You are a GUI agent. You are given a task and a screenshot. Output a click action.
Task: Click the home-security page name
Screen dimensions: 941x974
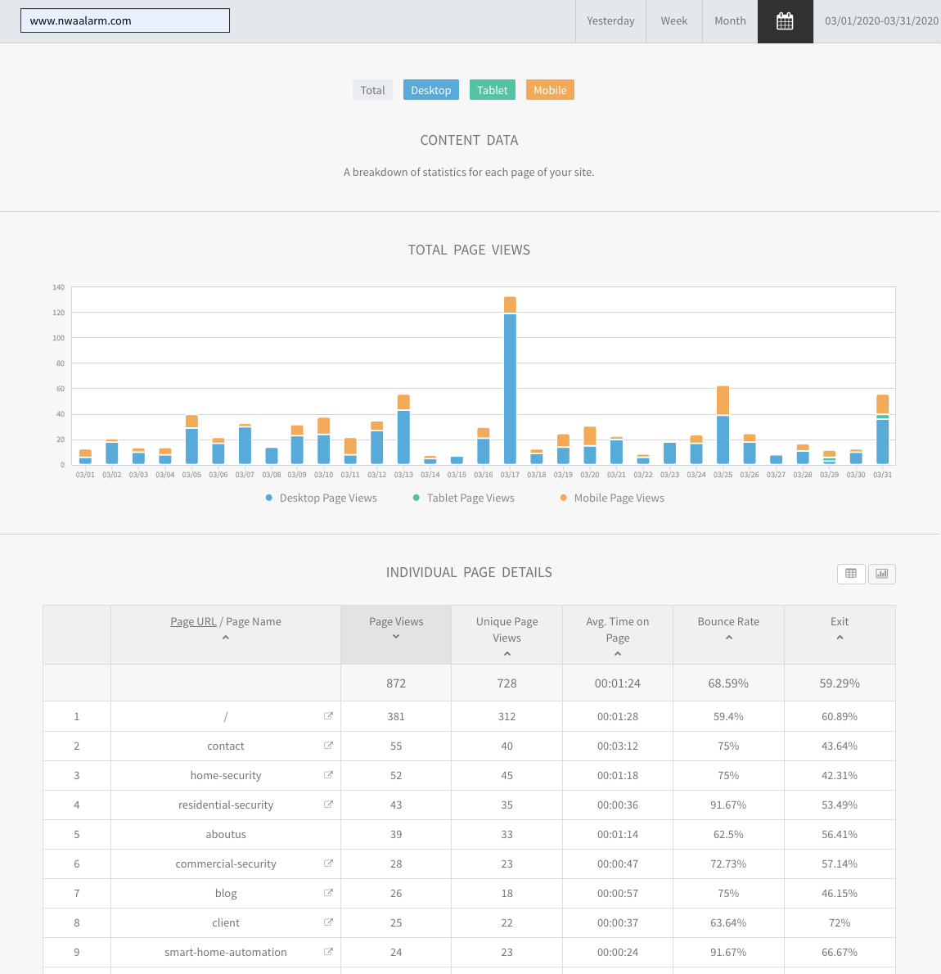(x=226, y=775)
